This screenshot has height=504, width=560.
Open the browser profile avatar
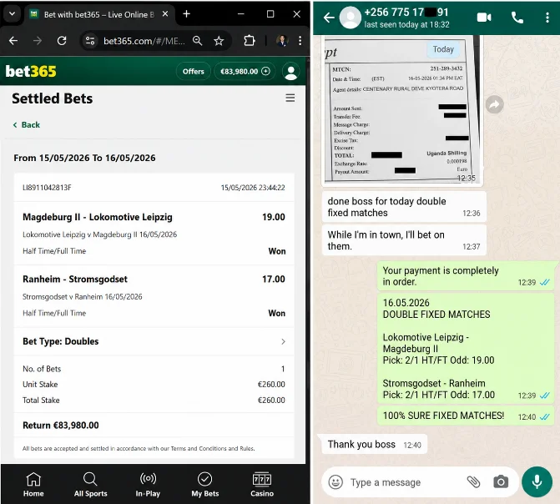point(282,41)
